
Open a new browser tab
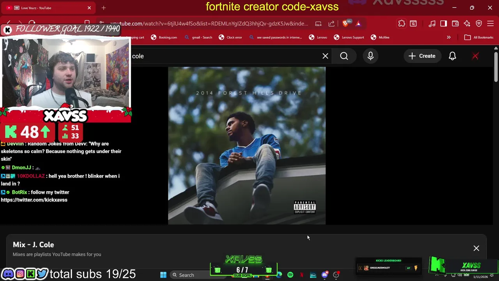(104, 8)
